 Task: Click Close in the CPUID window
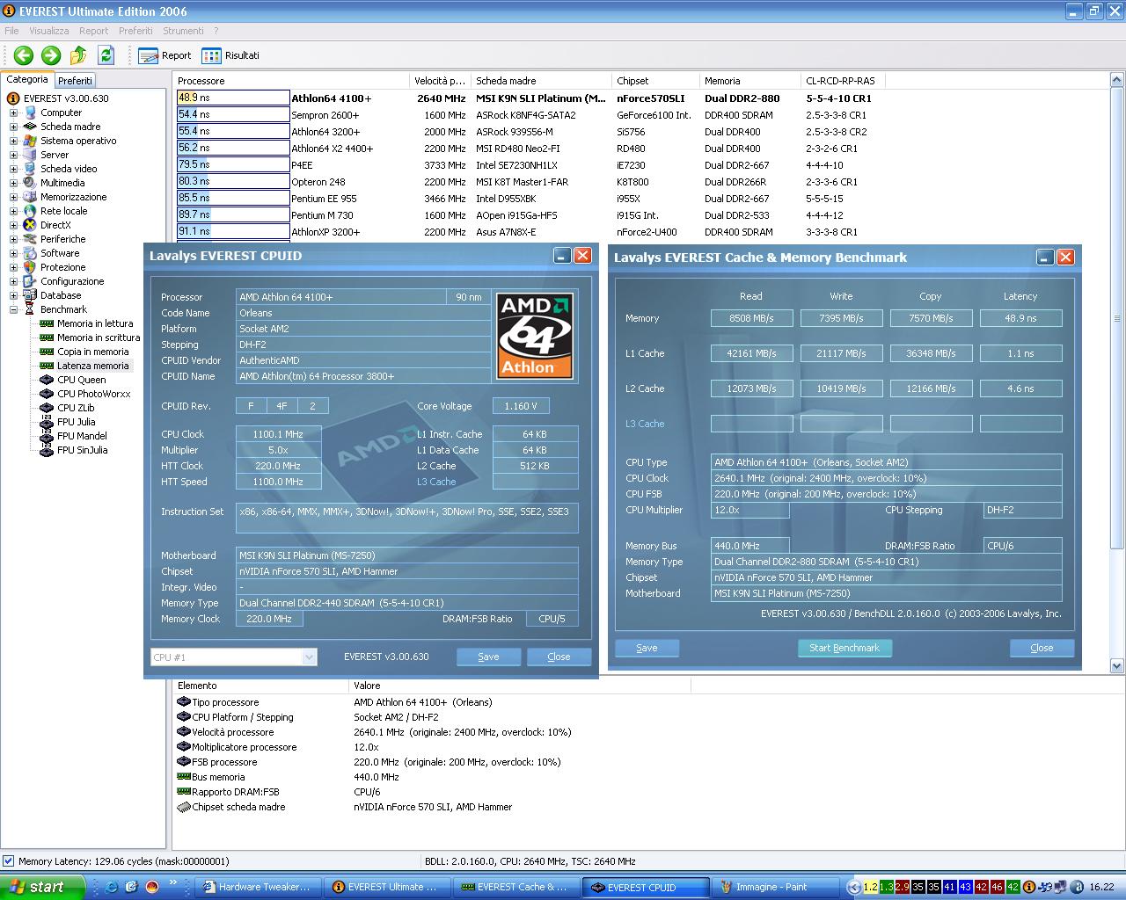[559, 657]
